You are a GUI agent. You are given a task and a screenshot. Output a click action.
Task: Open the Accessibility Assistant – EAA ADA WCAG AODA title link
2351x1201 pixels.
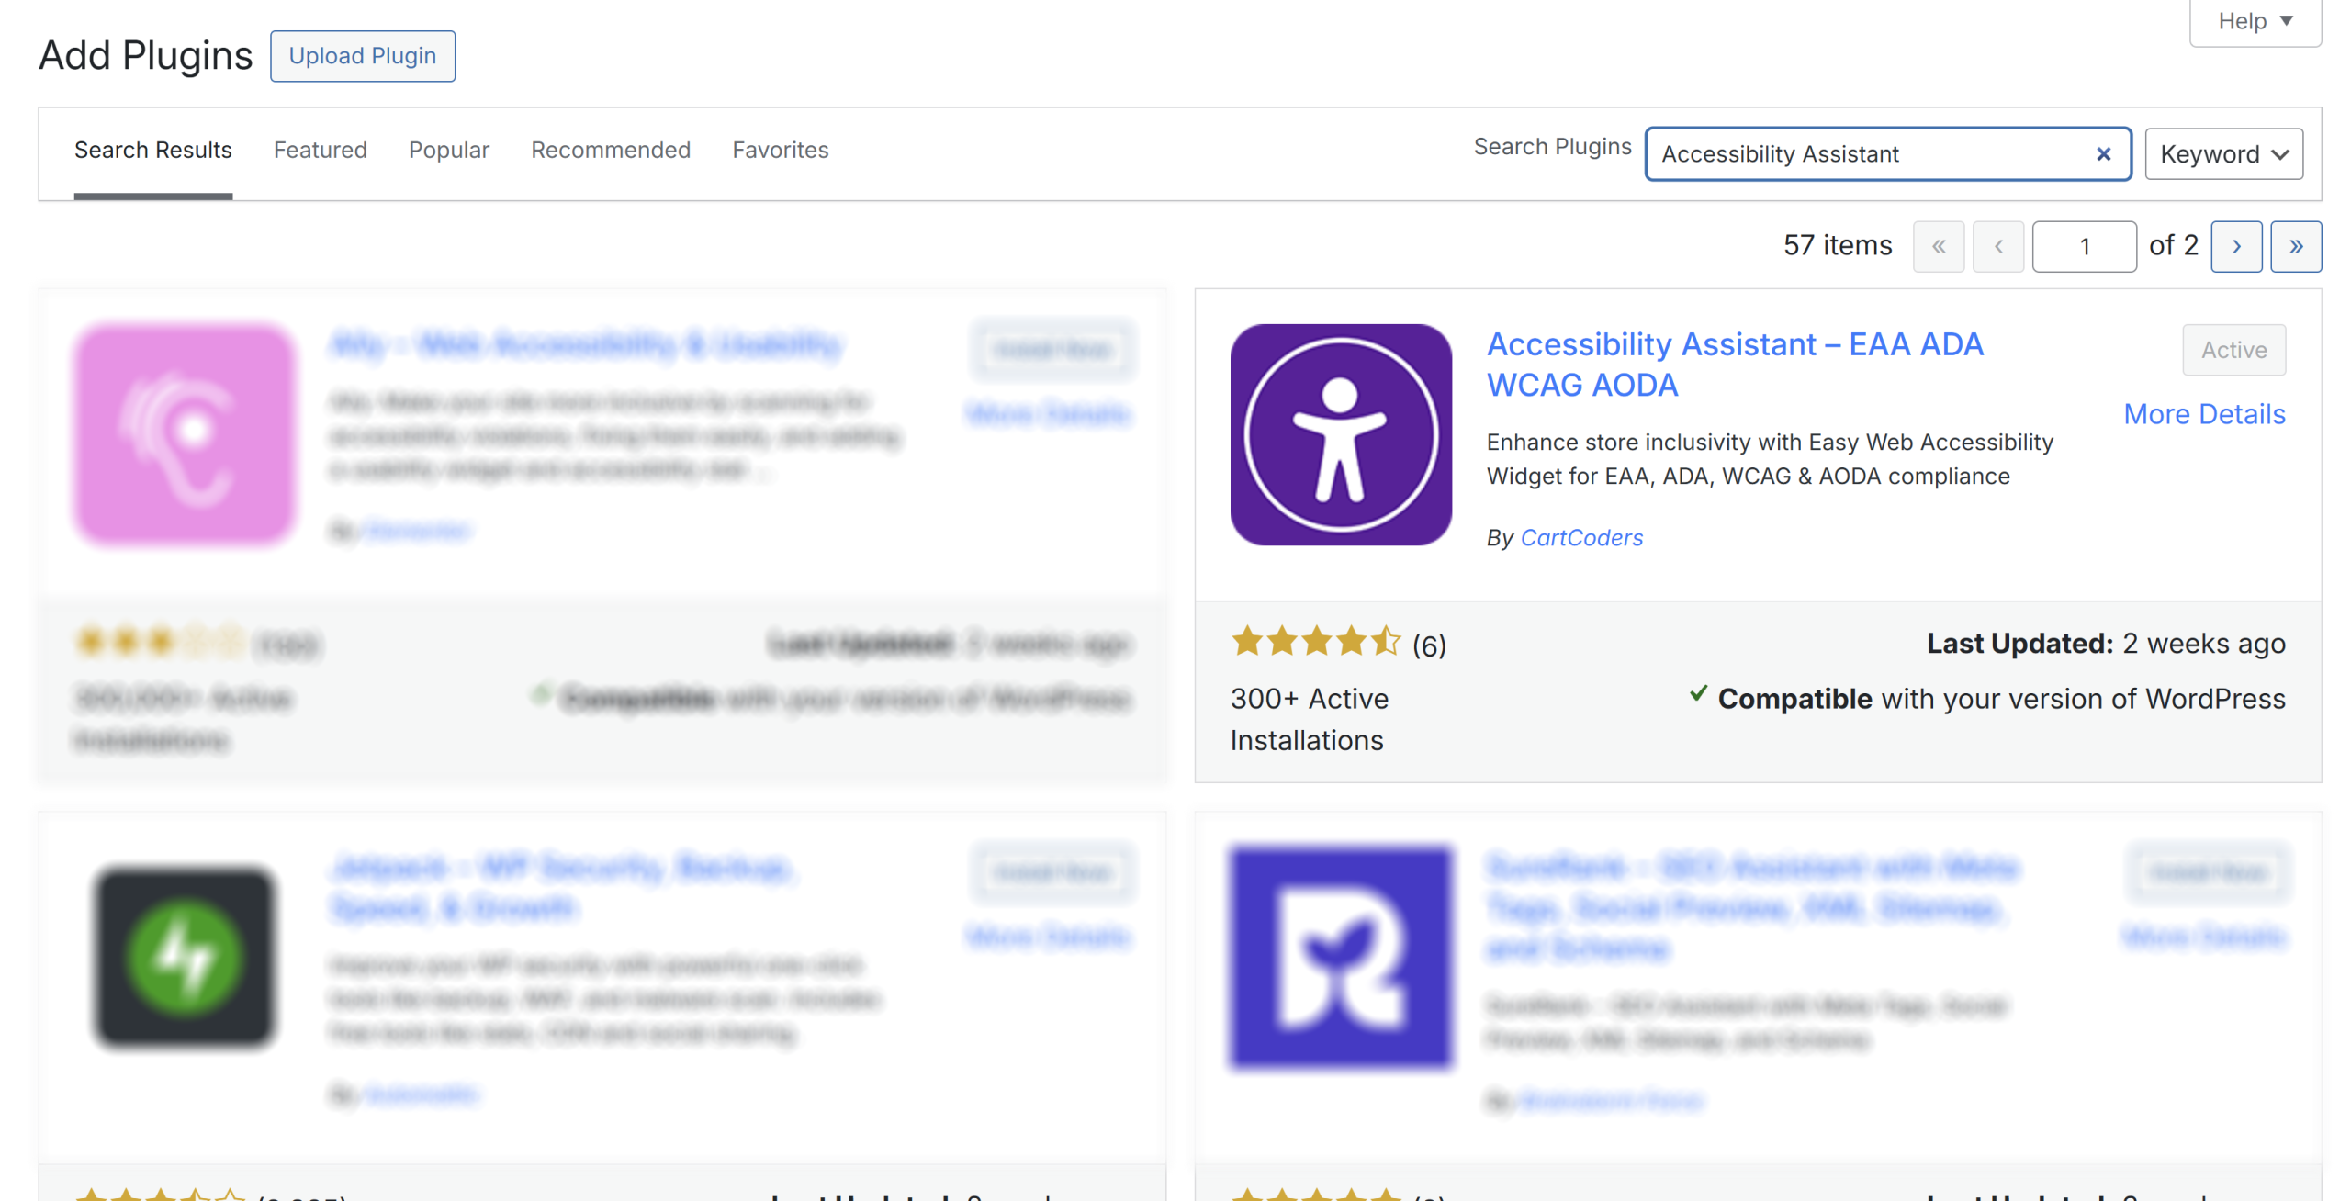coord(1735,365)
